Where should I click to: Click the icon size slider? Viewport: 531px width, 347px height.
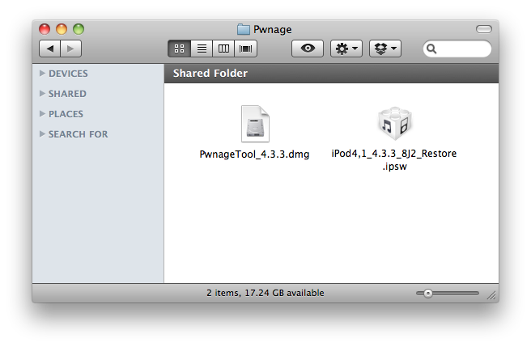(448, 293)
